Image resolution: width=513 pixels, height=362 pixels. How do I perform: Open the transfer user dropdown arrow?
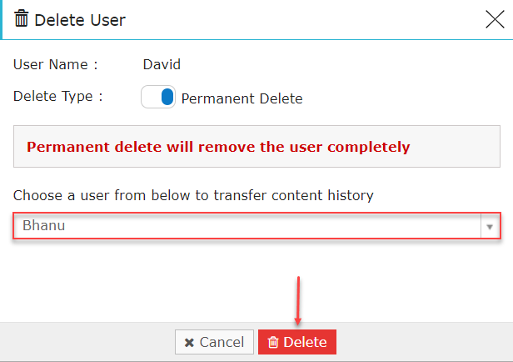(490, 226)
